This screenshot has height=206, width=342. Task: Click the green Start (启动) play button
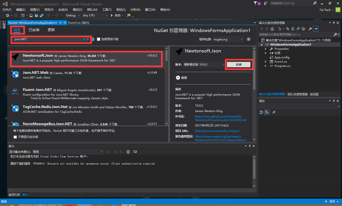[112, 15]
